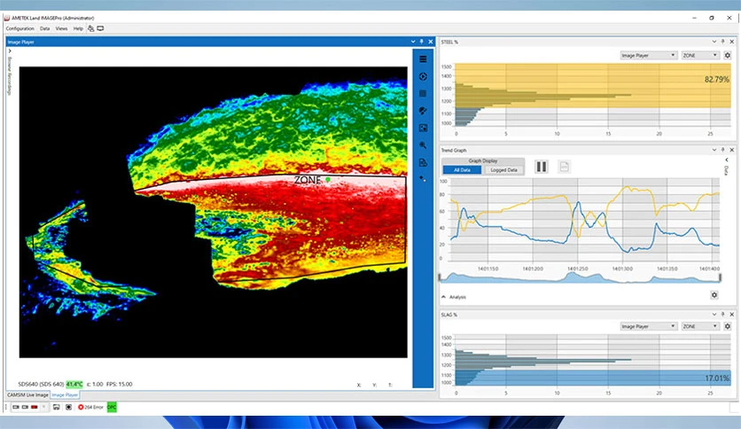Click the 17.01% slag percentage value

[716, 378]
